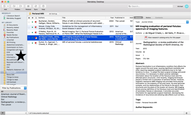The height and width of the screenshot is (115, 191).
Task: Switch to the Contents tab
Action: tap(159, 18)
